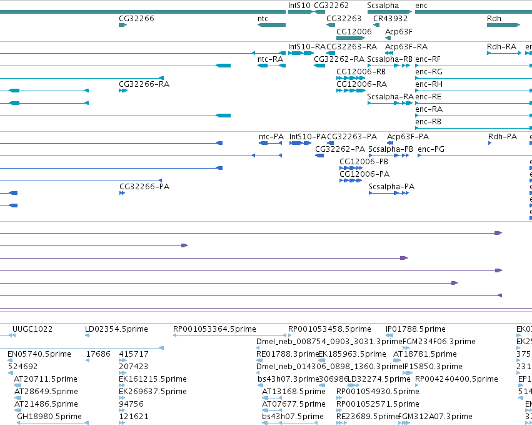Click the enc-RB transcript label
The width and height of the screenshot is (532, 426).
tap(428, 122)
